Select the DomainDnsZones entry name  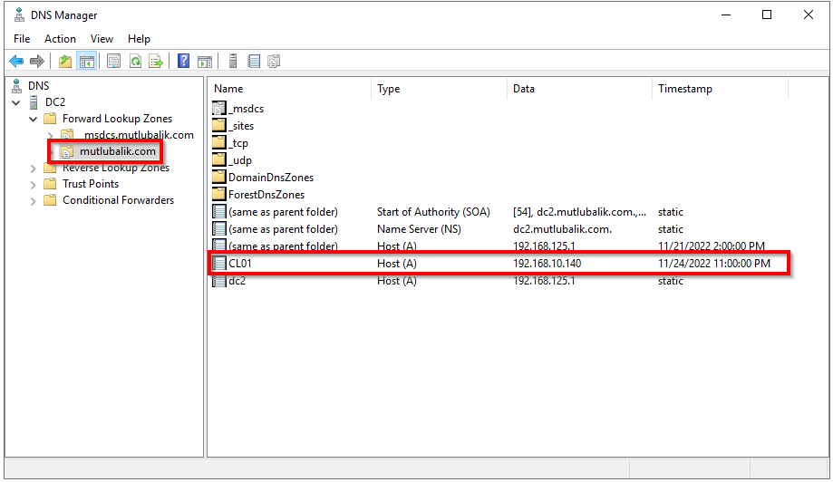point(271,178)
